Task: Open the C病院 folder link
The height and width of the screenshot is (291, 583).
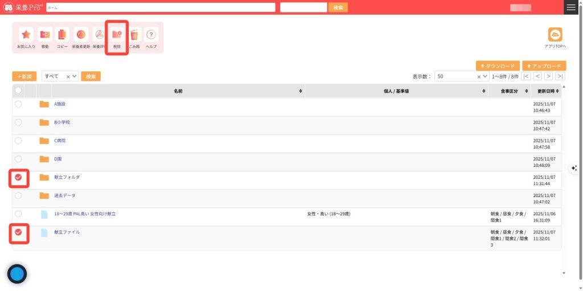Action: coord(60,141)
